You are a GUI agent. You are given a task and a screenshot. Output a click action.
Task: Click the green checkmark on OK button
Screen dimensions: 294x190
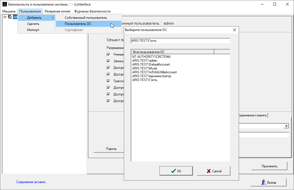tap(173, 171)
